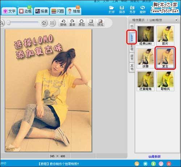181x167 pixels.
Task: Click the LOMO特效 breadcrumb text
Action: pos(156,20)
